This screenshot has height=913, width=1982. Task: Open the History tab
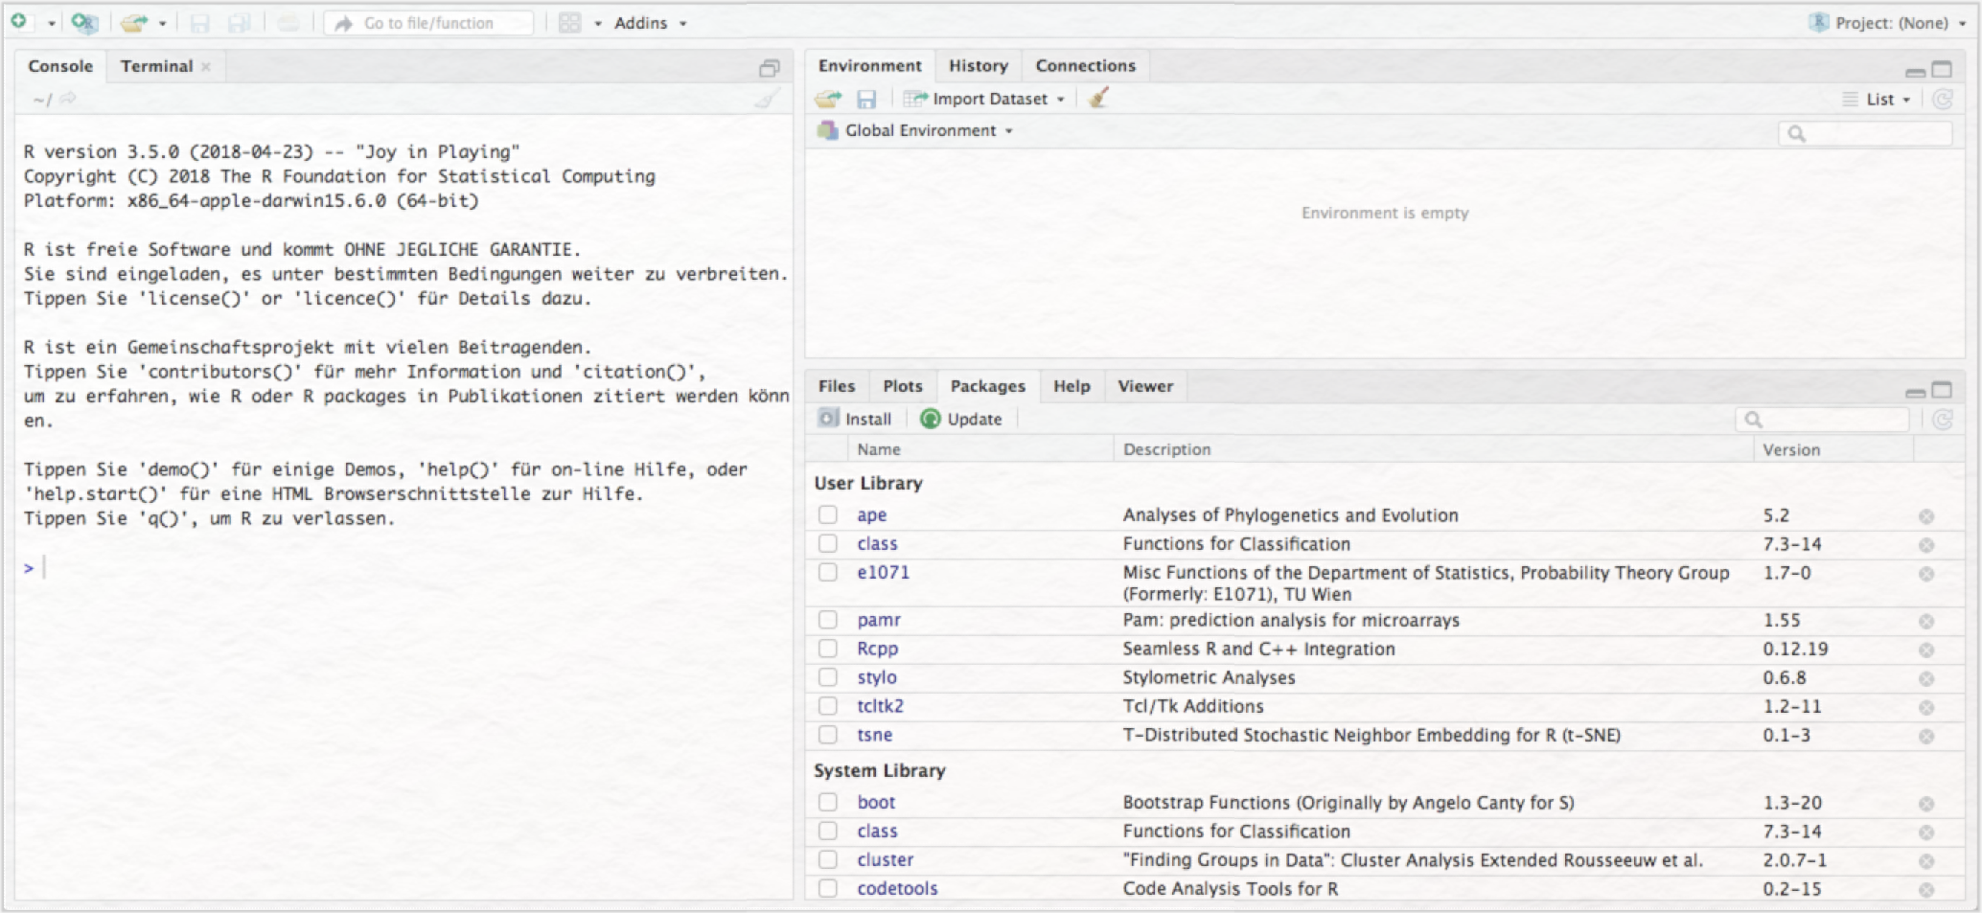tap(979, 66)
